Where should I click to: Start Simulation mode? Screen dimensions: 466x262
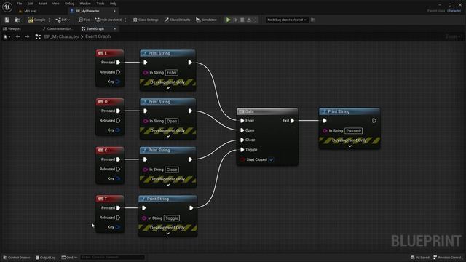click(x=206, y=20)
